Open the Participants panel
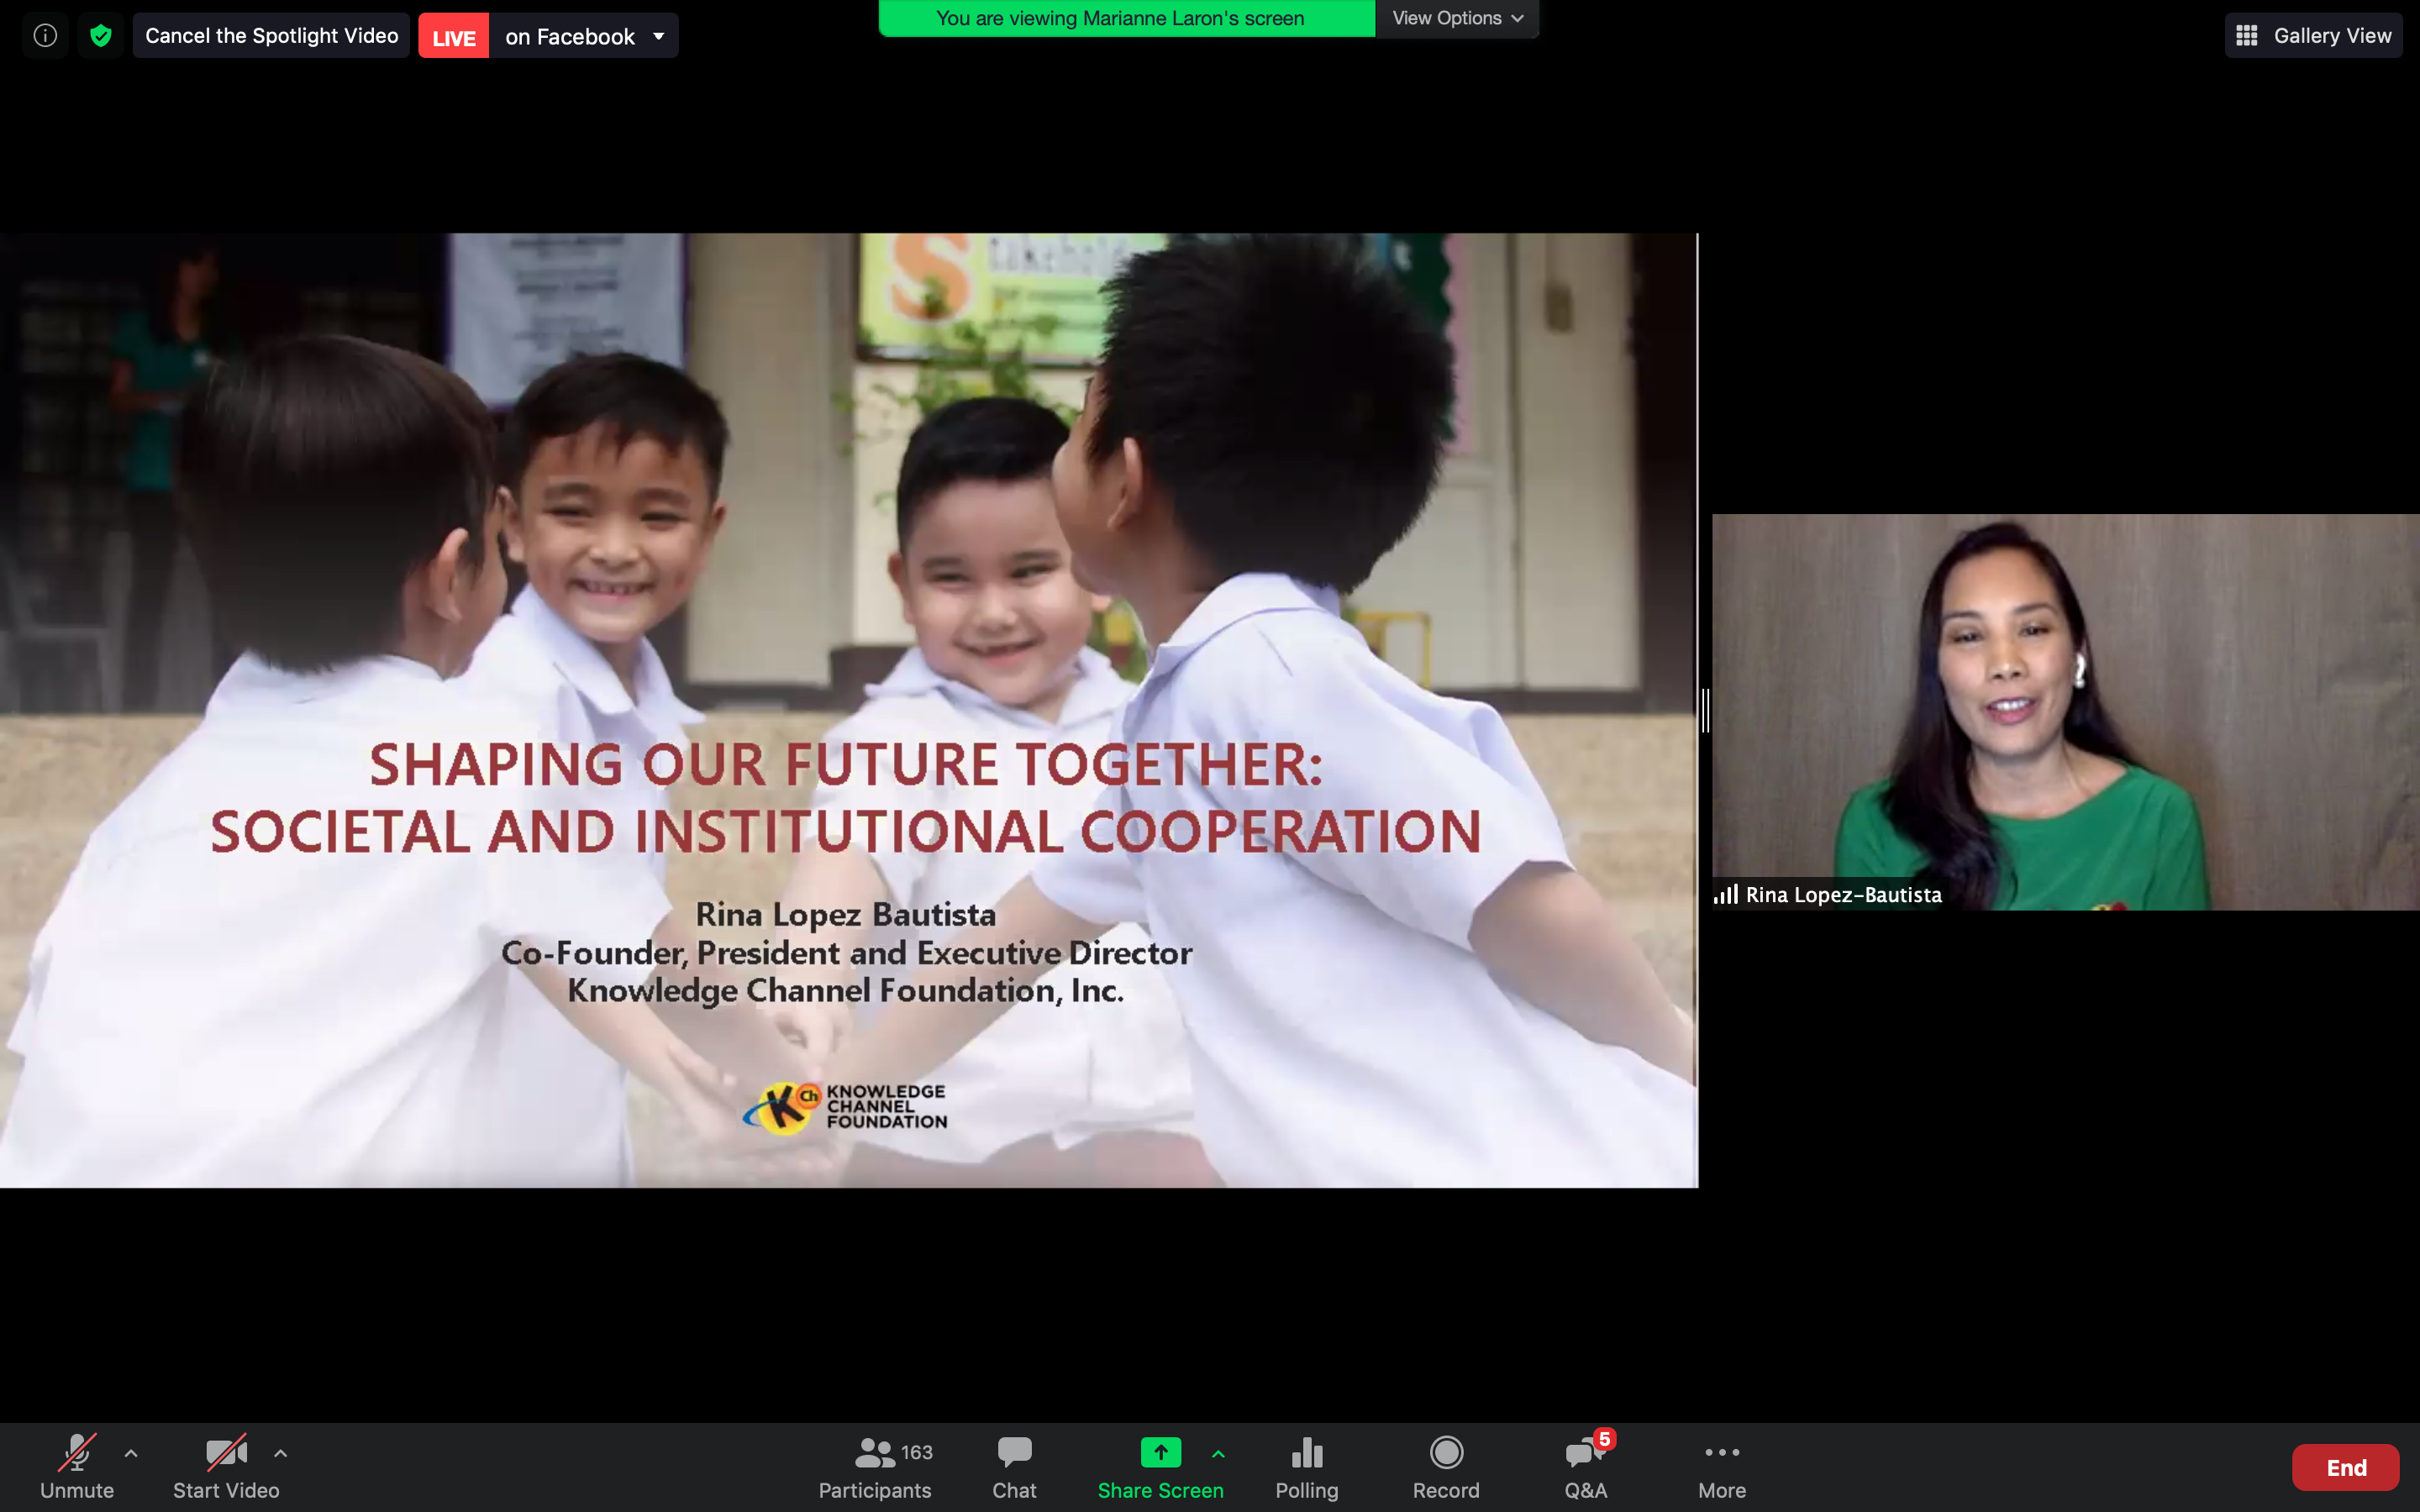2420x1512 pixels. pos(875,1466)
